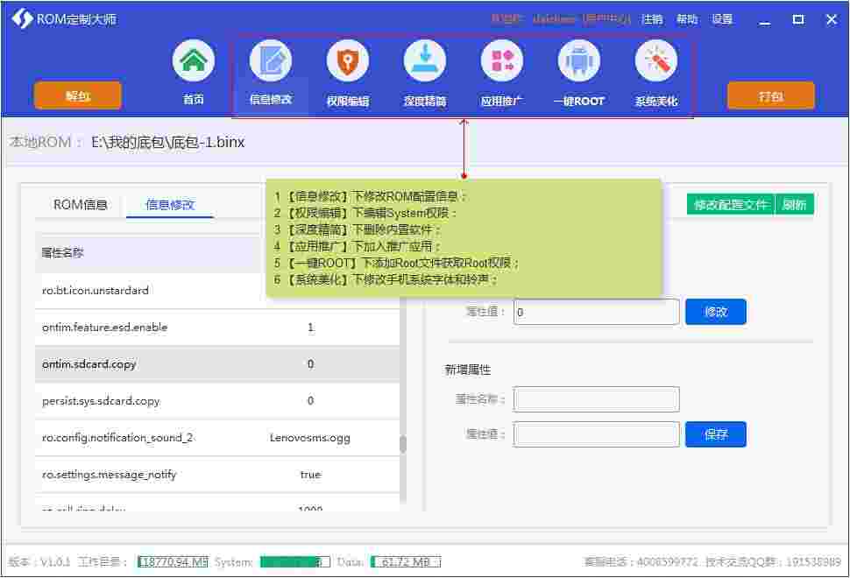The image size is (850, 578).
Task: Switch to the ROM信息 tab
Action: [79, 204]
